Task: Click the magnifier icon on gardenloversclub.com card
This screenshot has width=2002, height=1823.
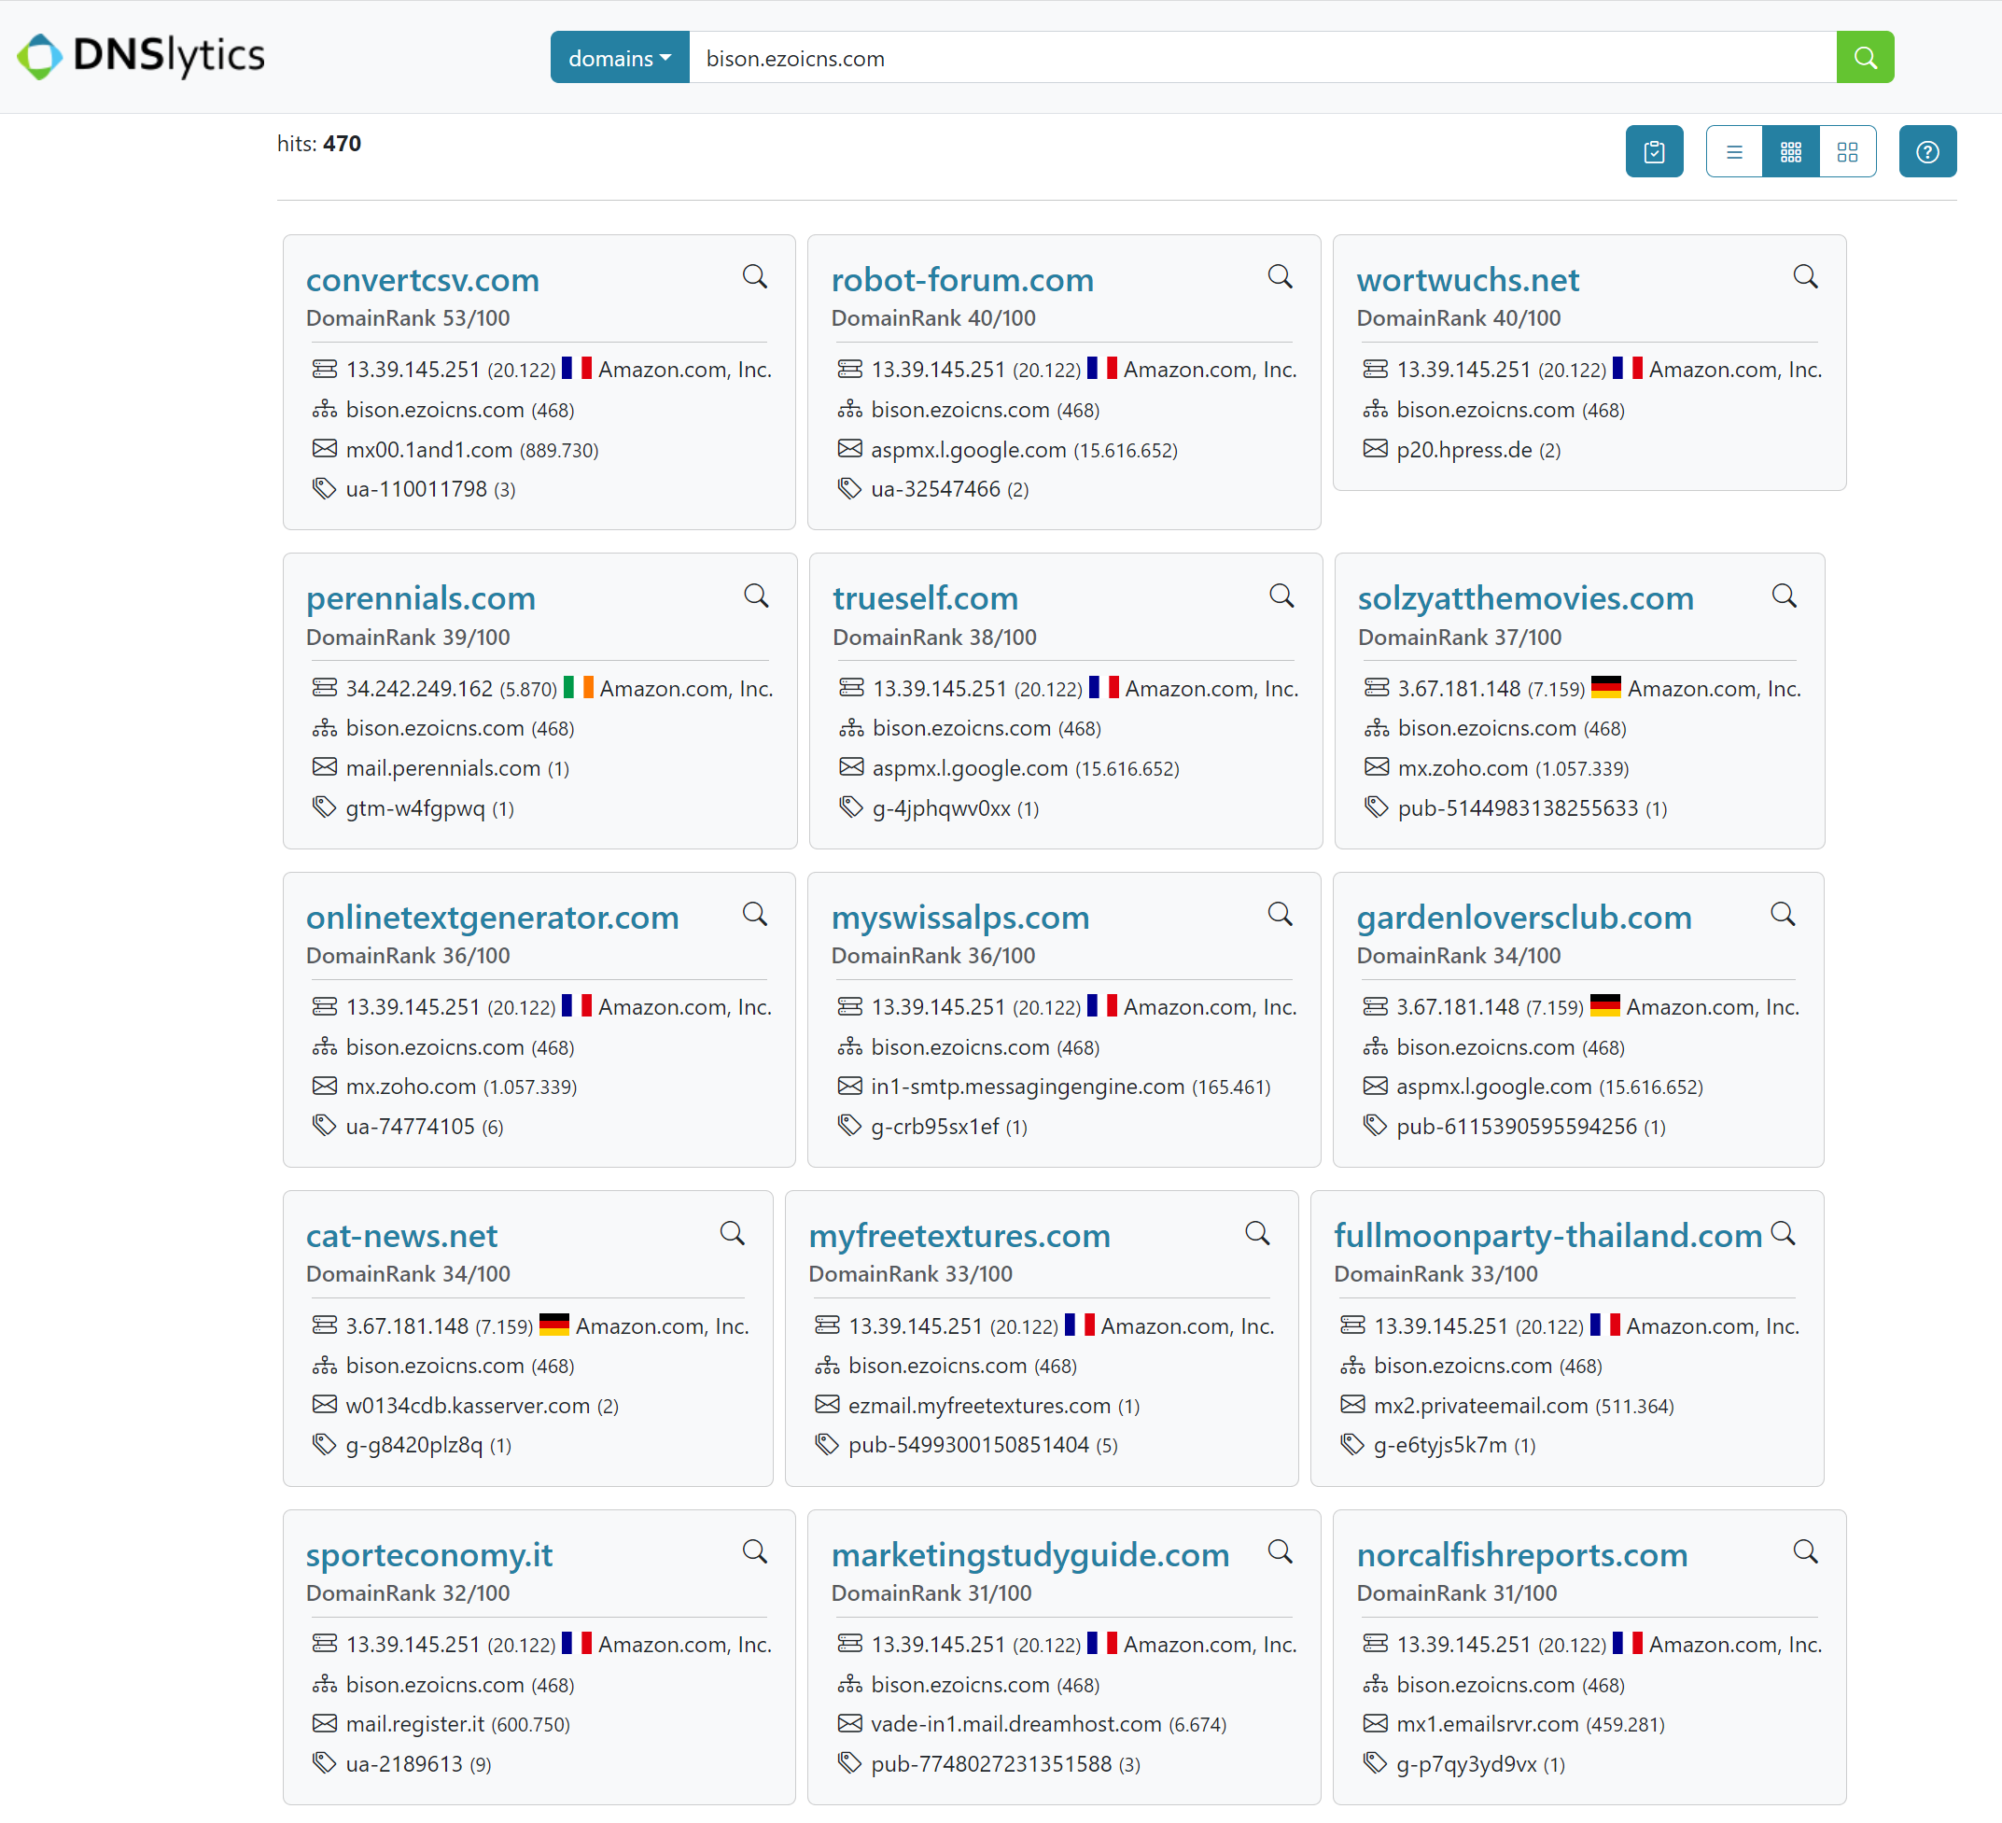Action: pyautogui.click(x=1783, y=915)
